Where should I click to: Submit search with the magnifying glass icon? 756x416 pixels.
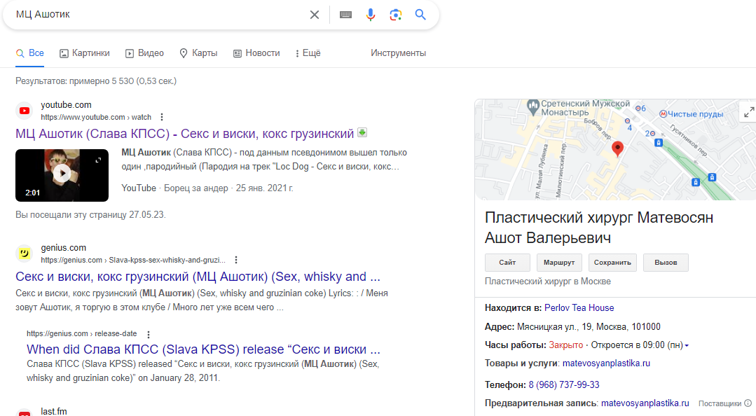tap(420, 15)
